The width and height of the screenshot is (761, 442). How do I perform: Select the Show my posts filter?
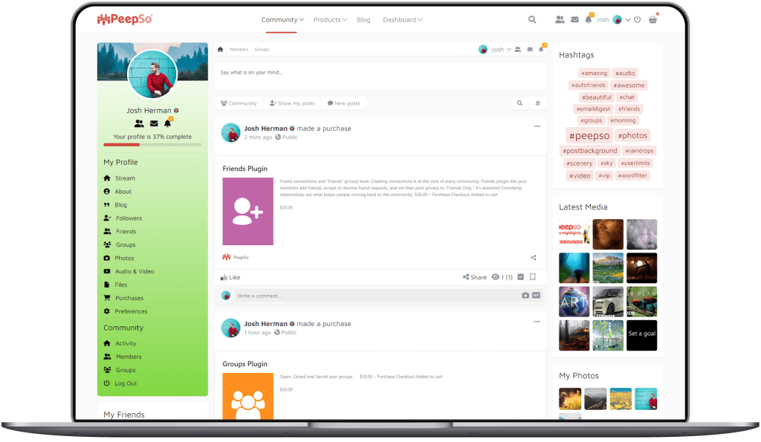click(292, 103)
